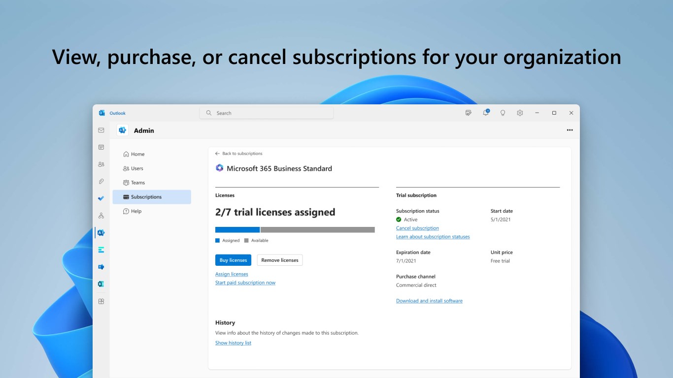The image size is (673, 378).
Task: Open the teal bars app icon
Action: click(x=101, y=250)
